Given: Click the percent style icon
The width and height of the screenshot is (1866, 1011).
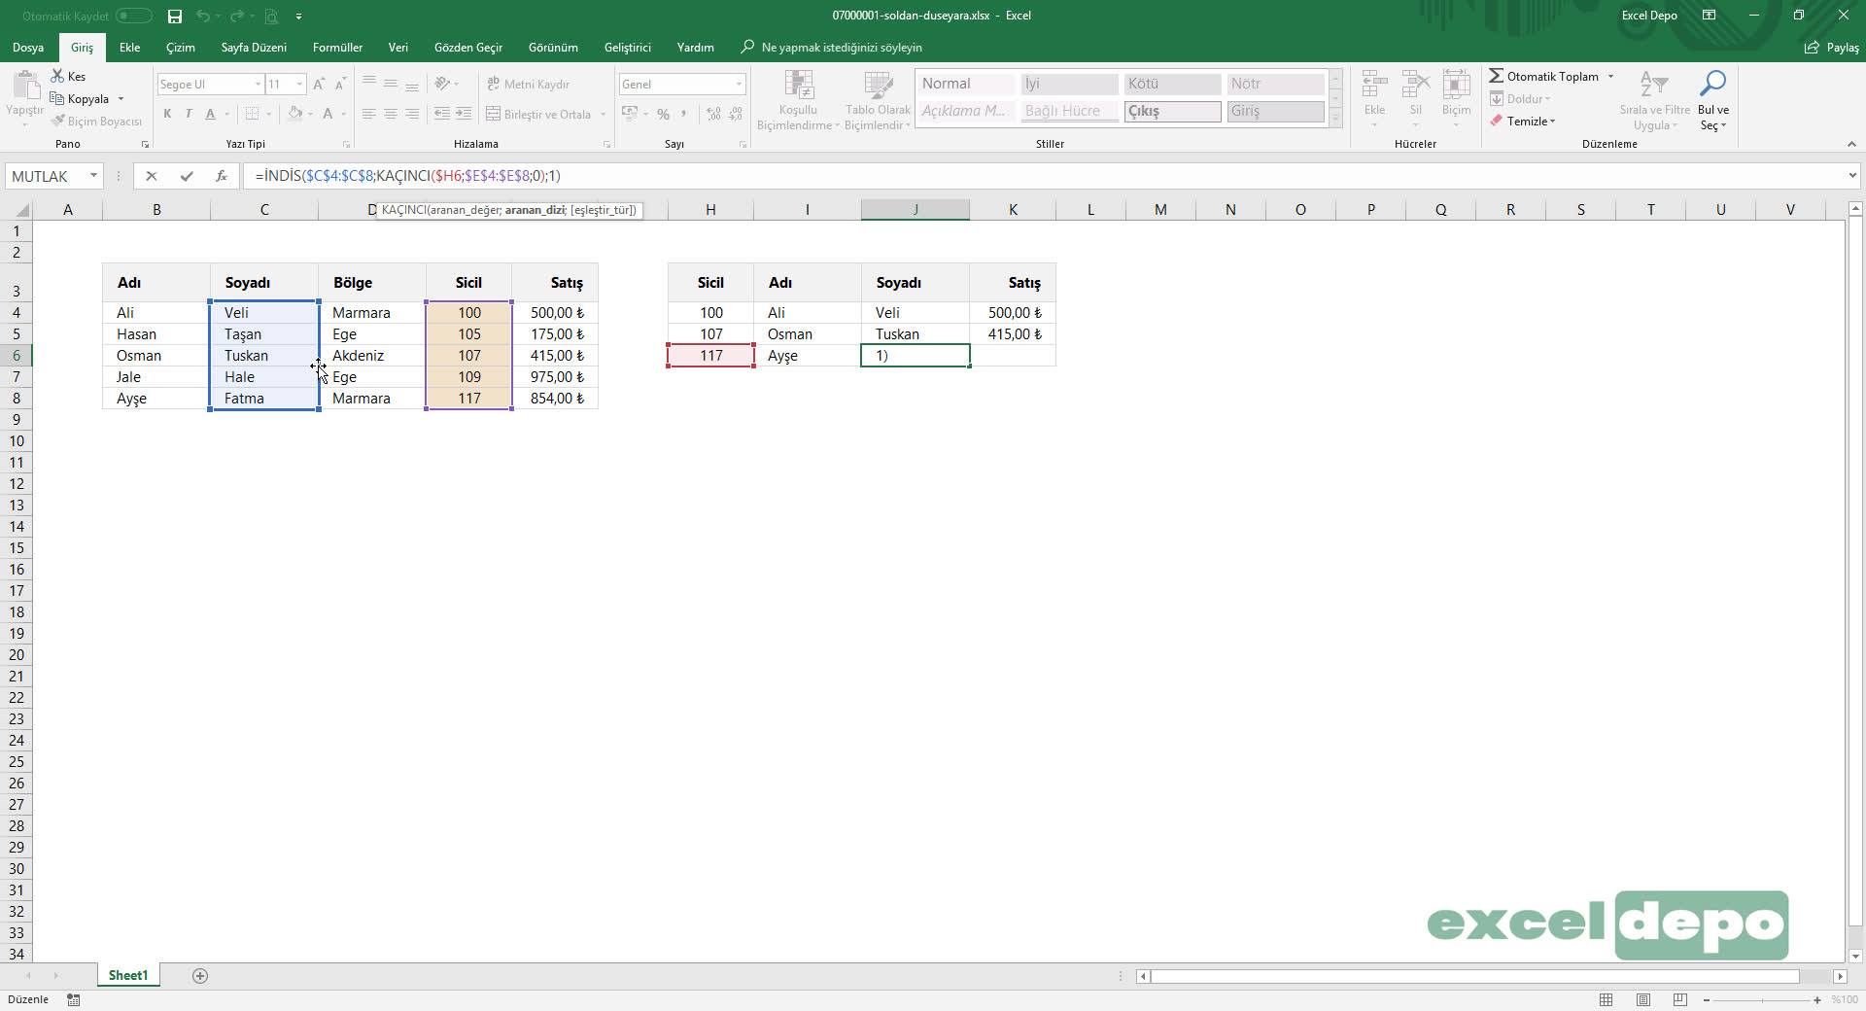Looking at the screenshot, I should [x=663, y=114].
